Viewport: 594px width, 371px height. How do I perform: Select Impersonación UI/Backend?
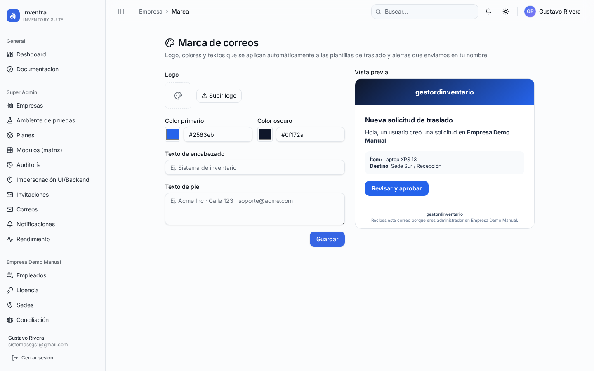(x=52, y=180)
